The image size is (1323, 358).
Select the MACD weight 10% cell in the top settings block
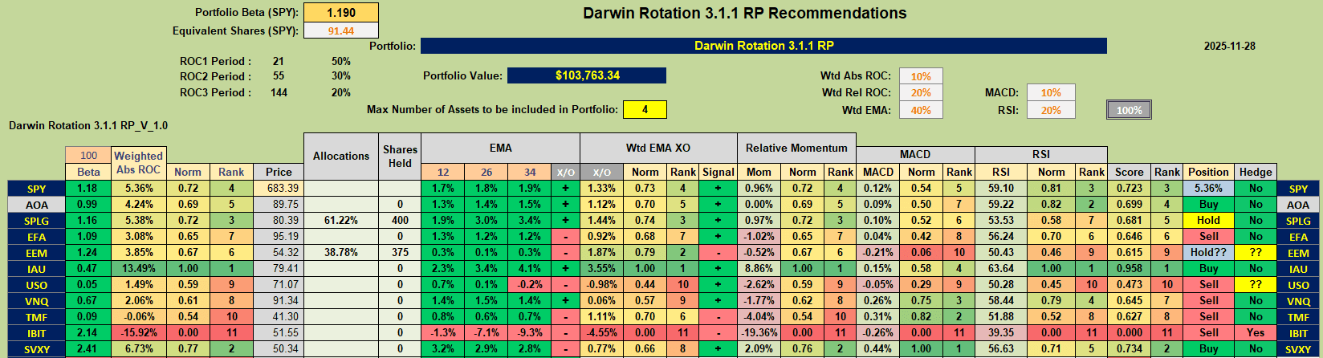[1051, 93]
